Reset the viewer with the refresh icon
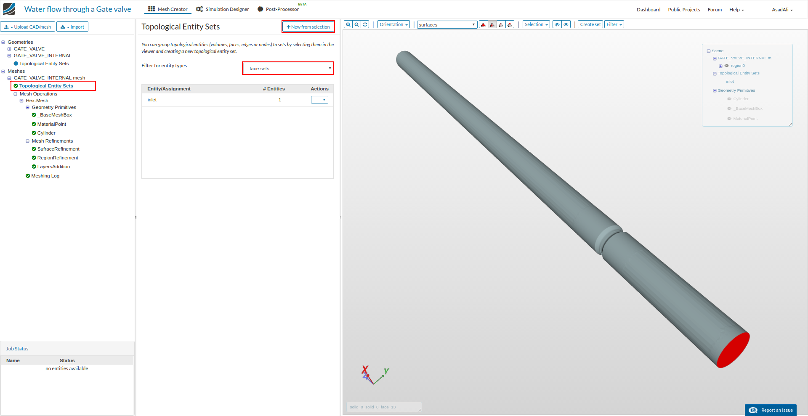Image resolution: width=808 pixels, height=416 pixels. click(x=365, y=24)
